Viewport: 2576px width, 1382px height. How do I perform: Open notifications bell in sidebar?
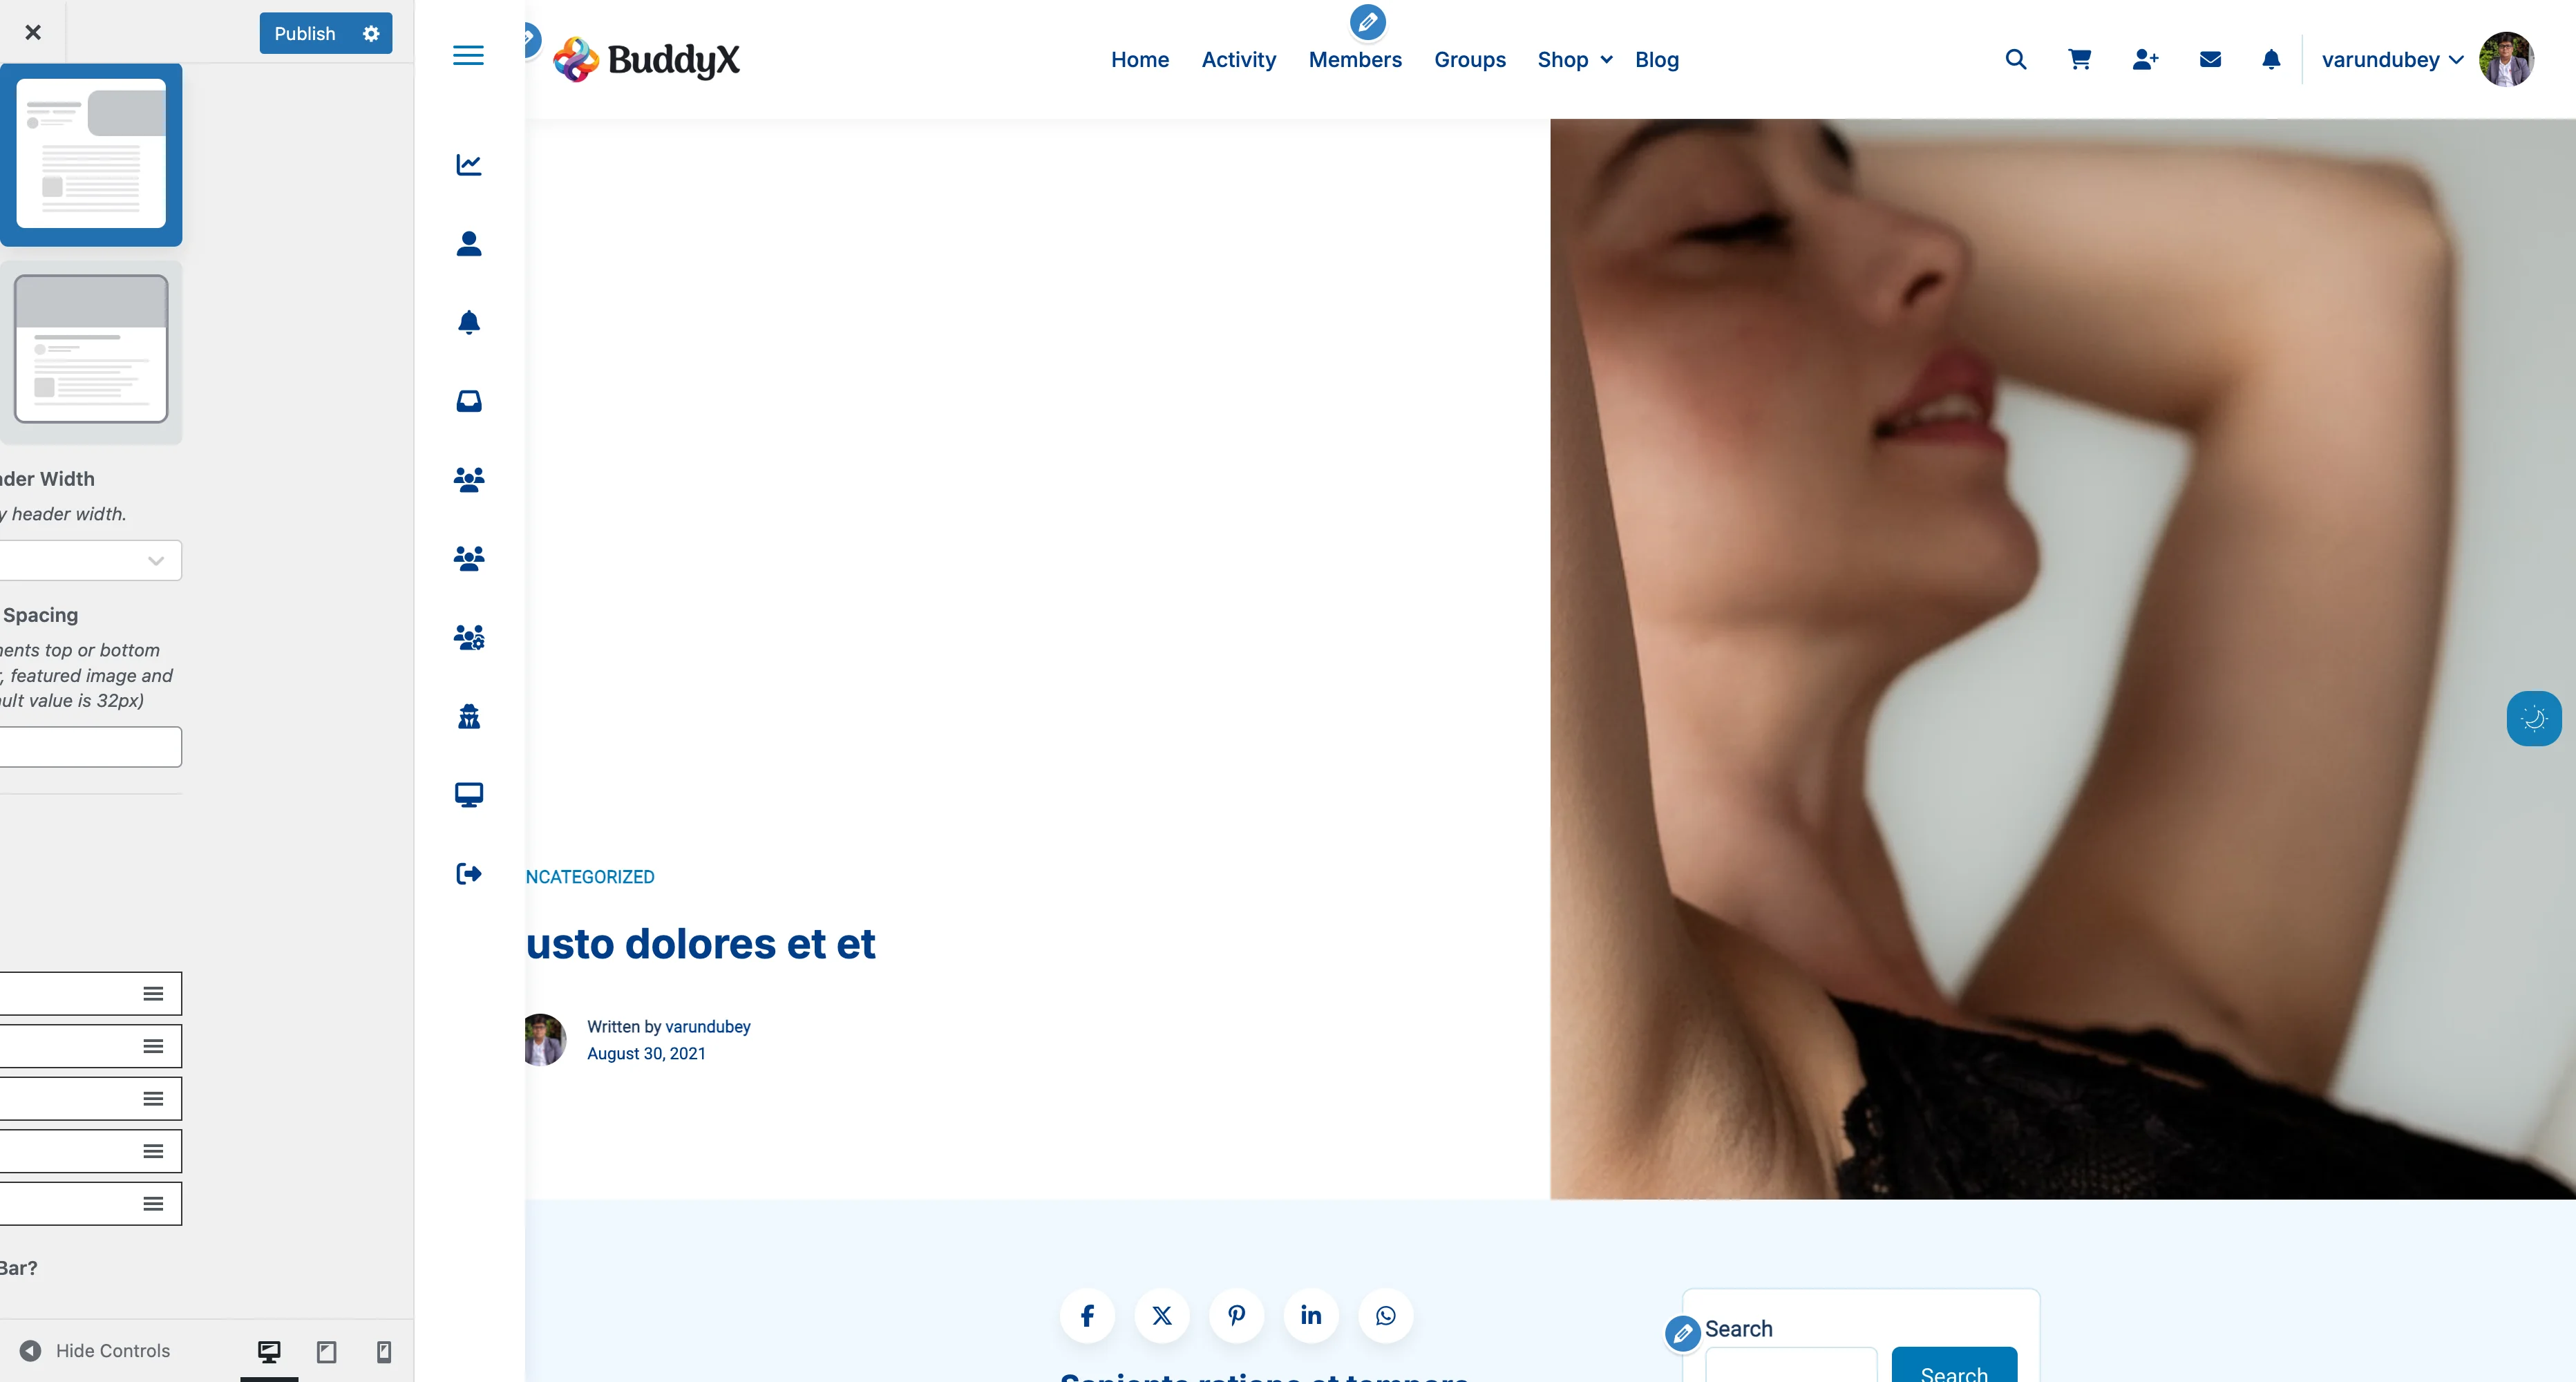click(469, 322)
